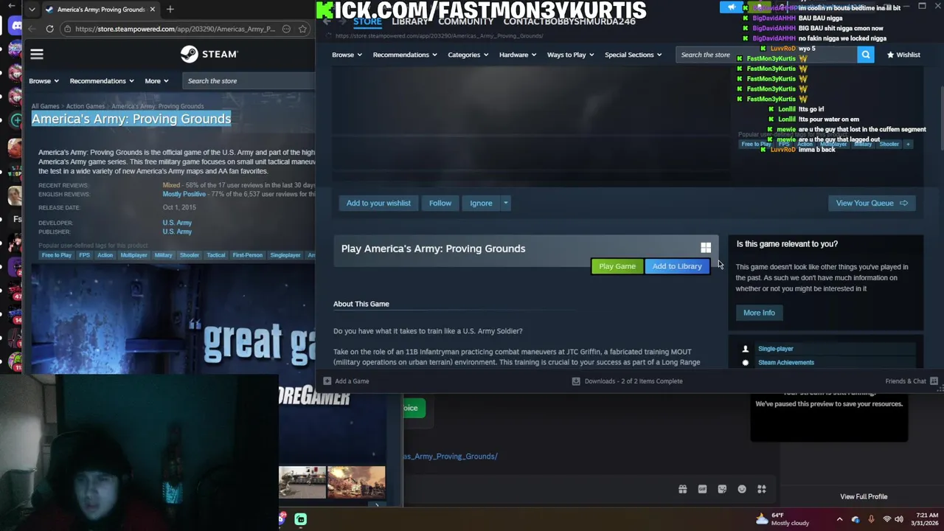Select the Multiplayer tag in the browser
944x531 pixels.
click(133, 255)
